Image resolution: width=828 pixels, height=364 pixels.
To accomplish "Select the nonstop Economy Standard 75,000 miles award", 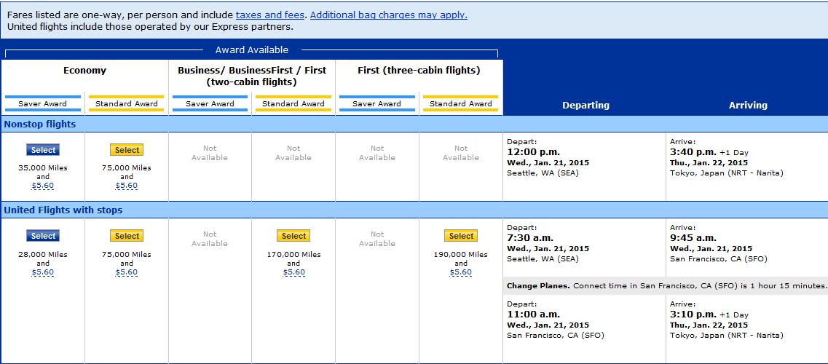I will point(127,150).
